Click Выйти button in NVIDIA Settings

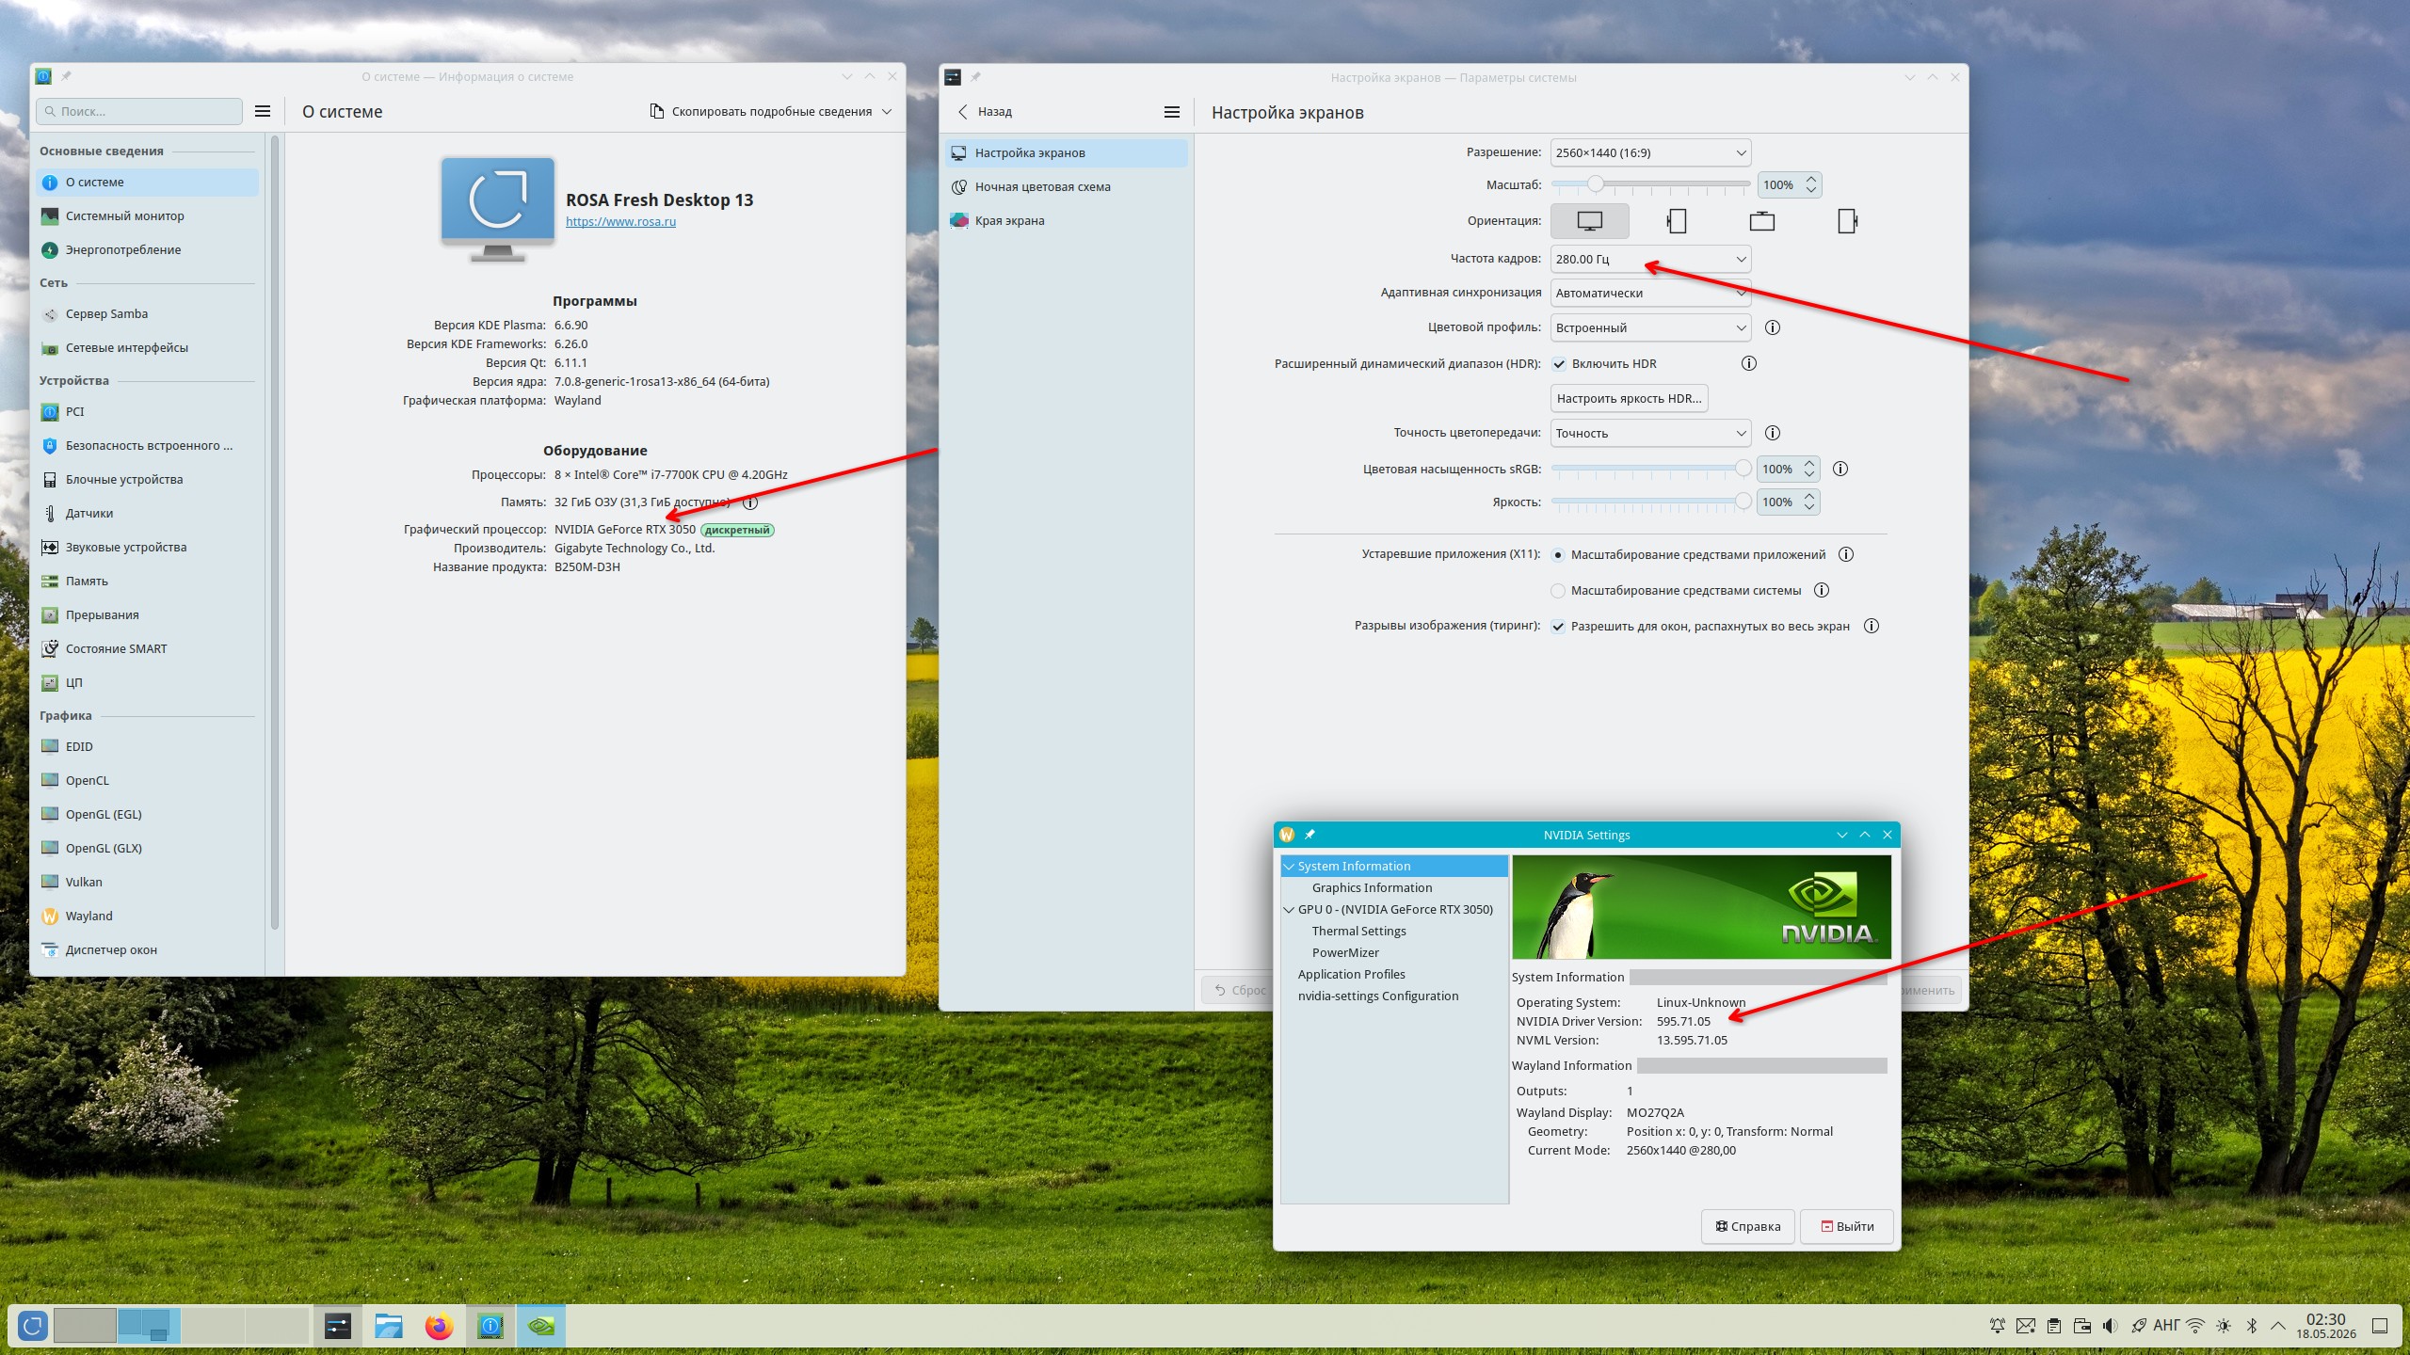click(1847, 1227)
